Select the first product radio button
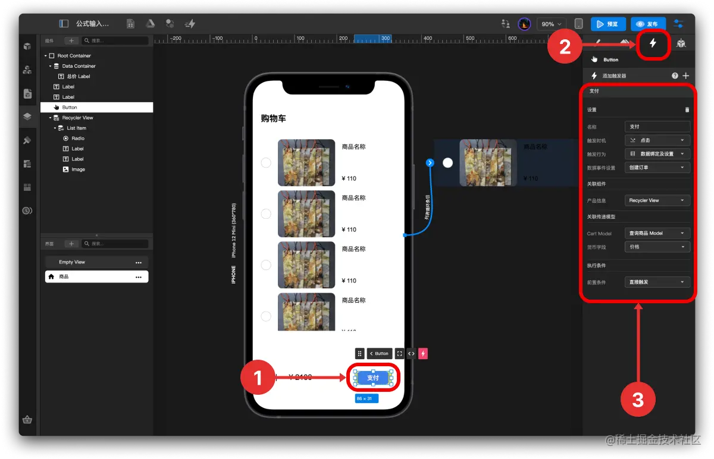 click(266, 162)
